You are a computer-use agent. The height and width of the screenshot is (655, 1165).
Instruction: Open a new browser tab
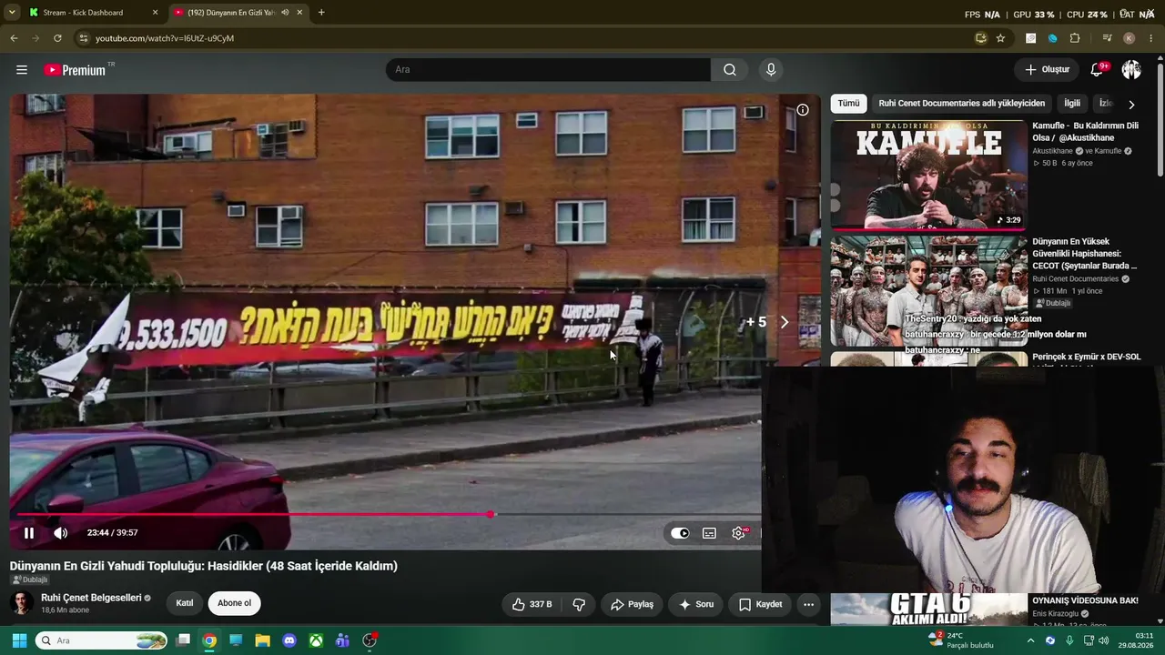tap(321, 13)
